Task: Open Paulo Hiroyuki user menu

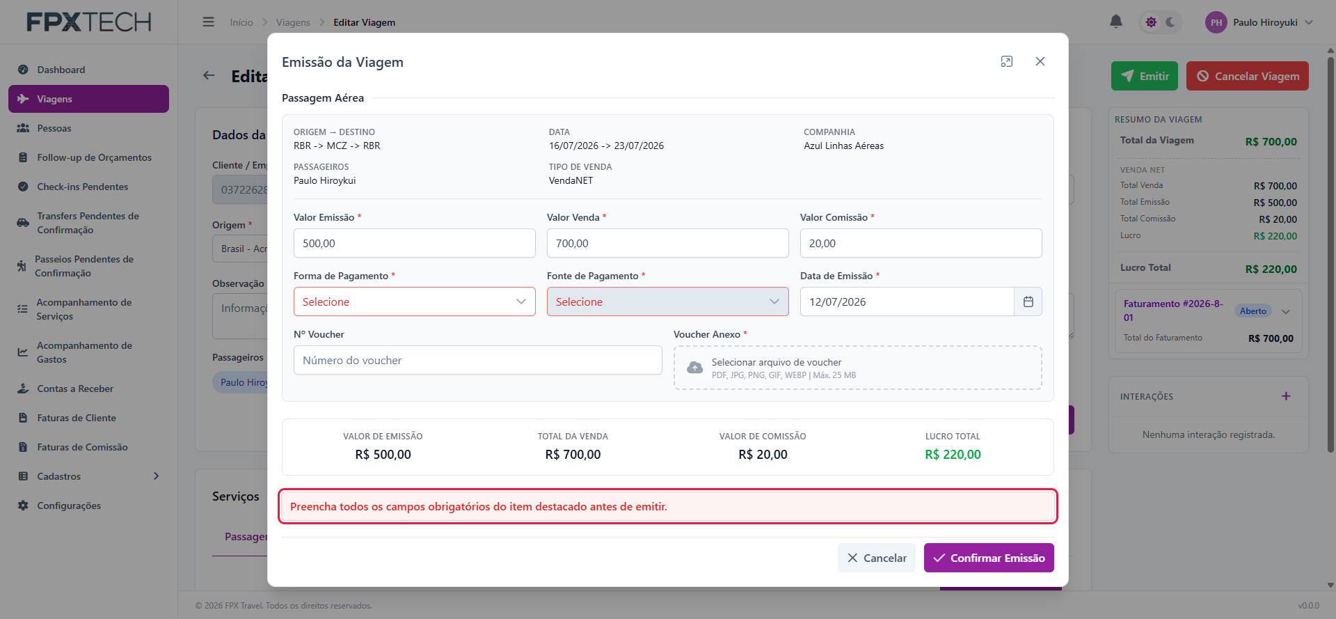Action: tap(1259, 22)
